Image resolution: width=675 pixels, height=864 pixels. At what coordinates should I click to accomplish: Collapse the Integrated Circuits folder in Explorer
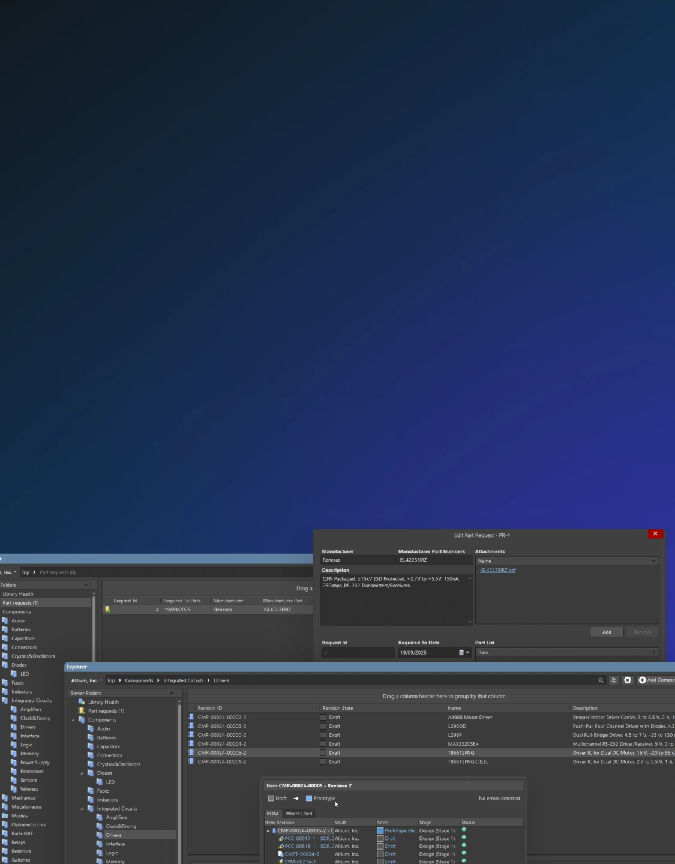[x=82, y=809]
